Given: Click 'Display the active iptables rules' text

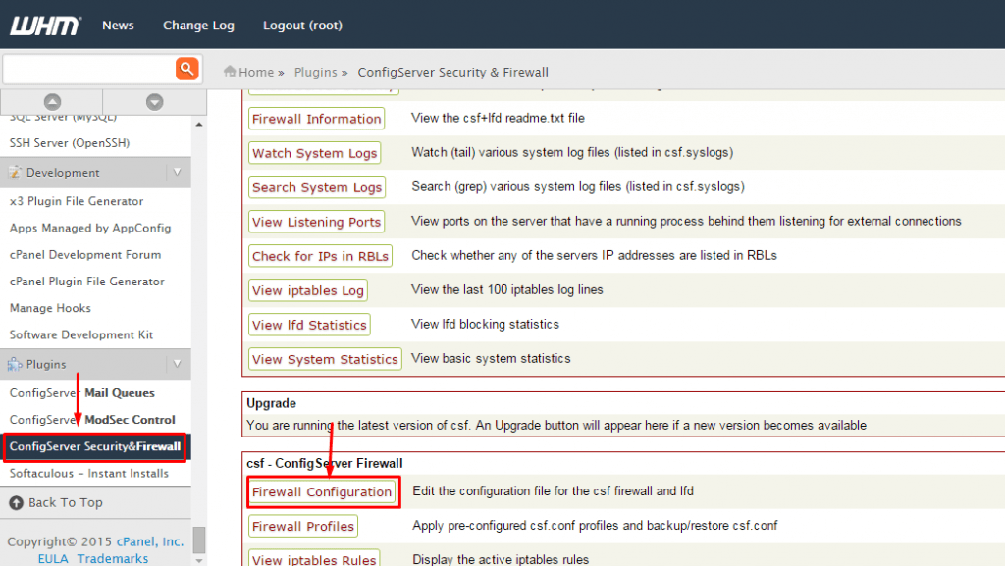Looking at the screenshot, I should tap(501, 559).
